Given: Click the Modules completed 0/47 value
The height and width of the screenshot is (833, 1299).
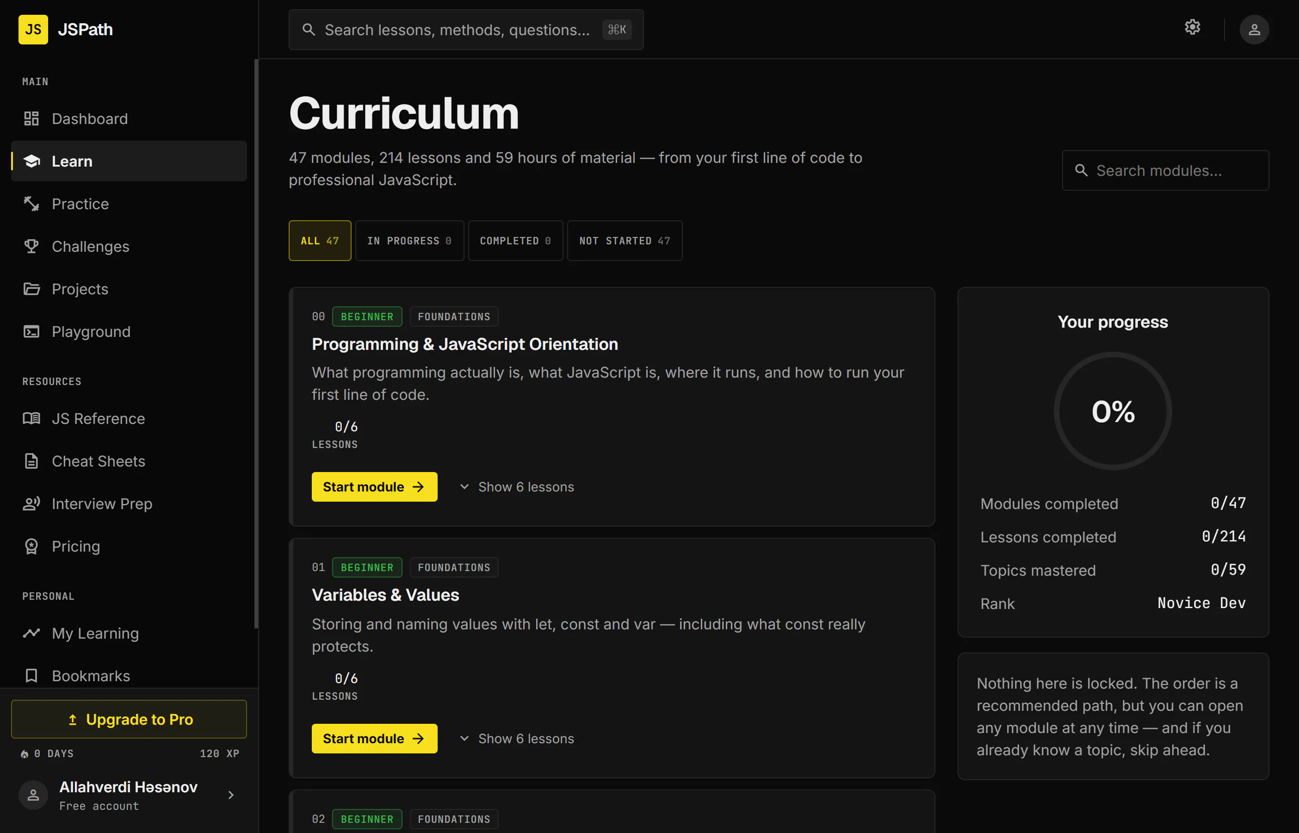Looking at the screenshot, I should pos(1228,503).
